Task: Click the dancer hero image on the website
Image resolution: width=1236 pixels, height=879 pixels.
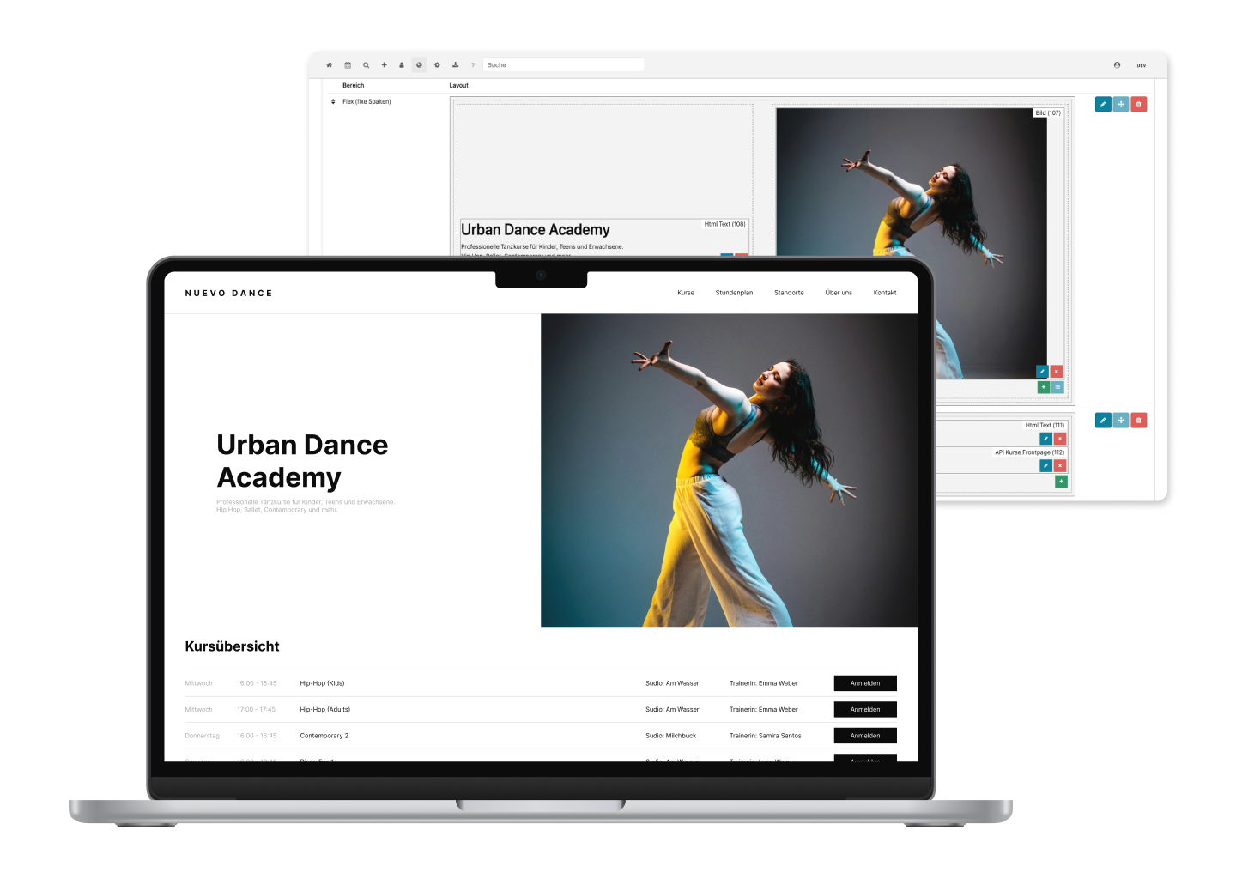Action: click(729, 470)
